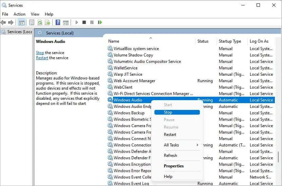282x186 pixels.
Task: Click the gear icon beside Windows Backup
Action: [x=110, y=113]
